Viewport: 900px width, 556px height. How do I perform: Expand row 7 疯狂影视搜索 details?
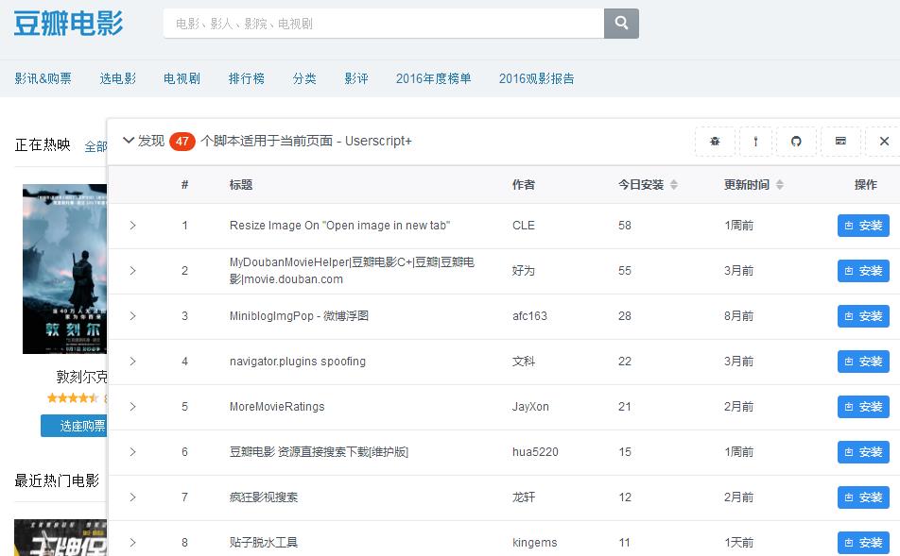[x=133, y=497]
